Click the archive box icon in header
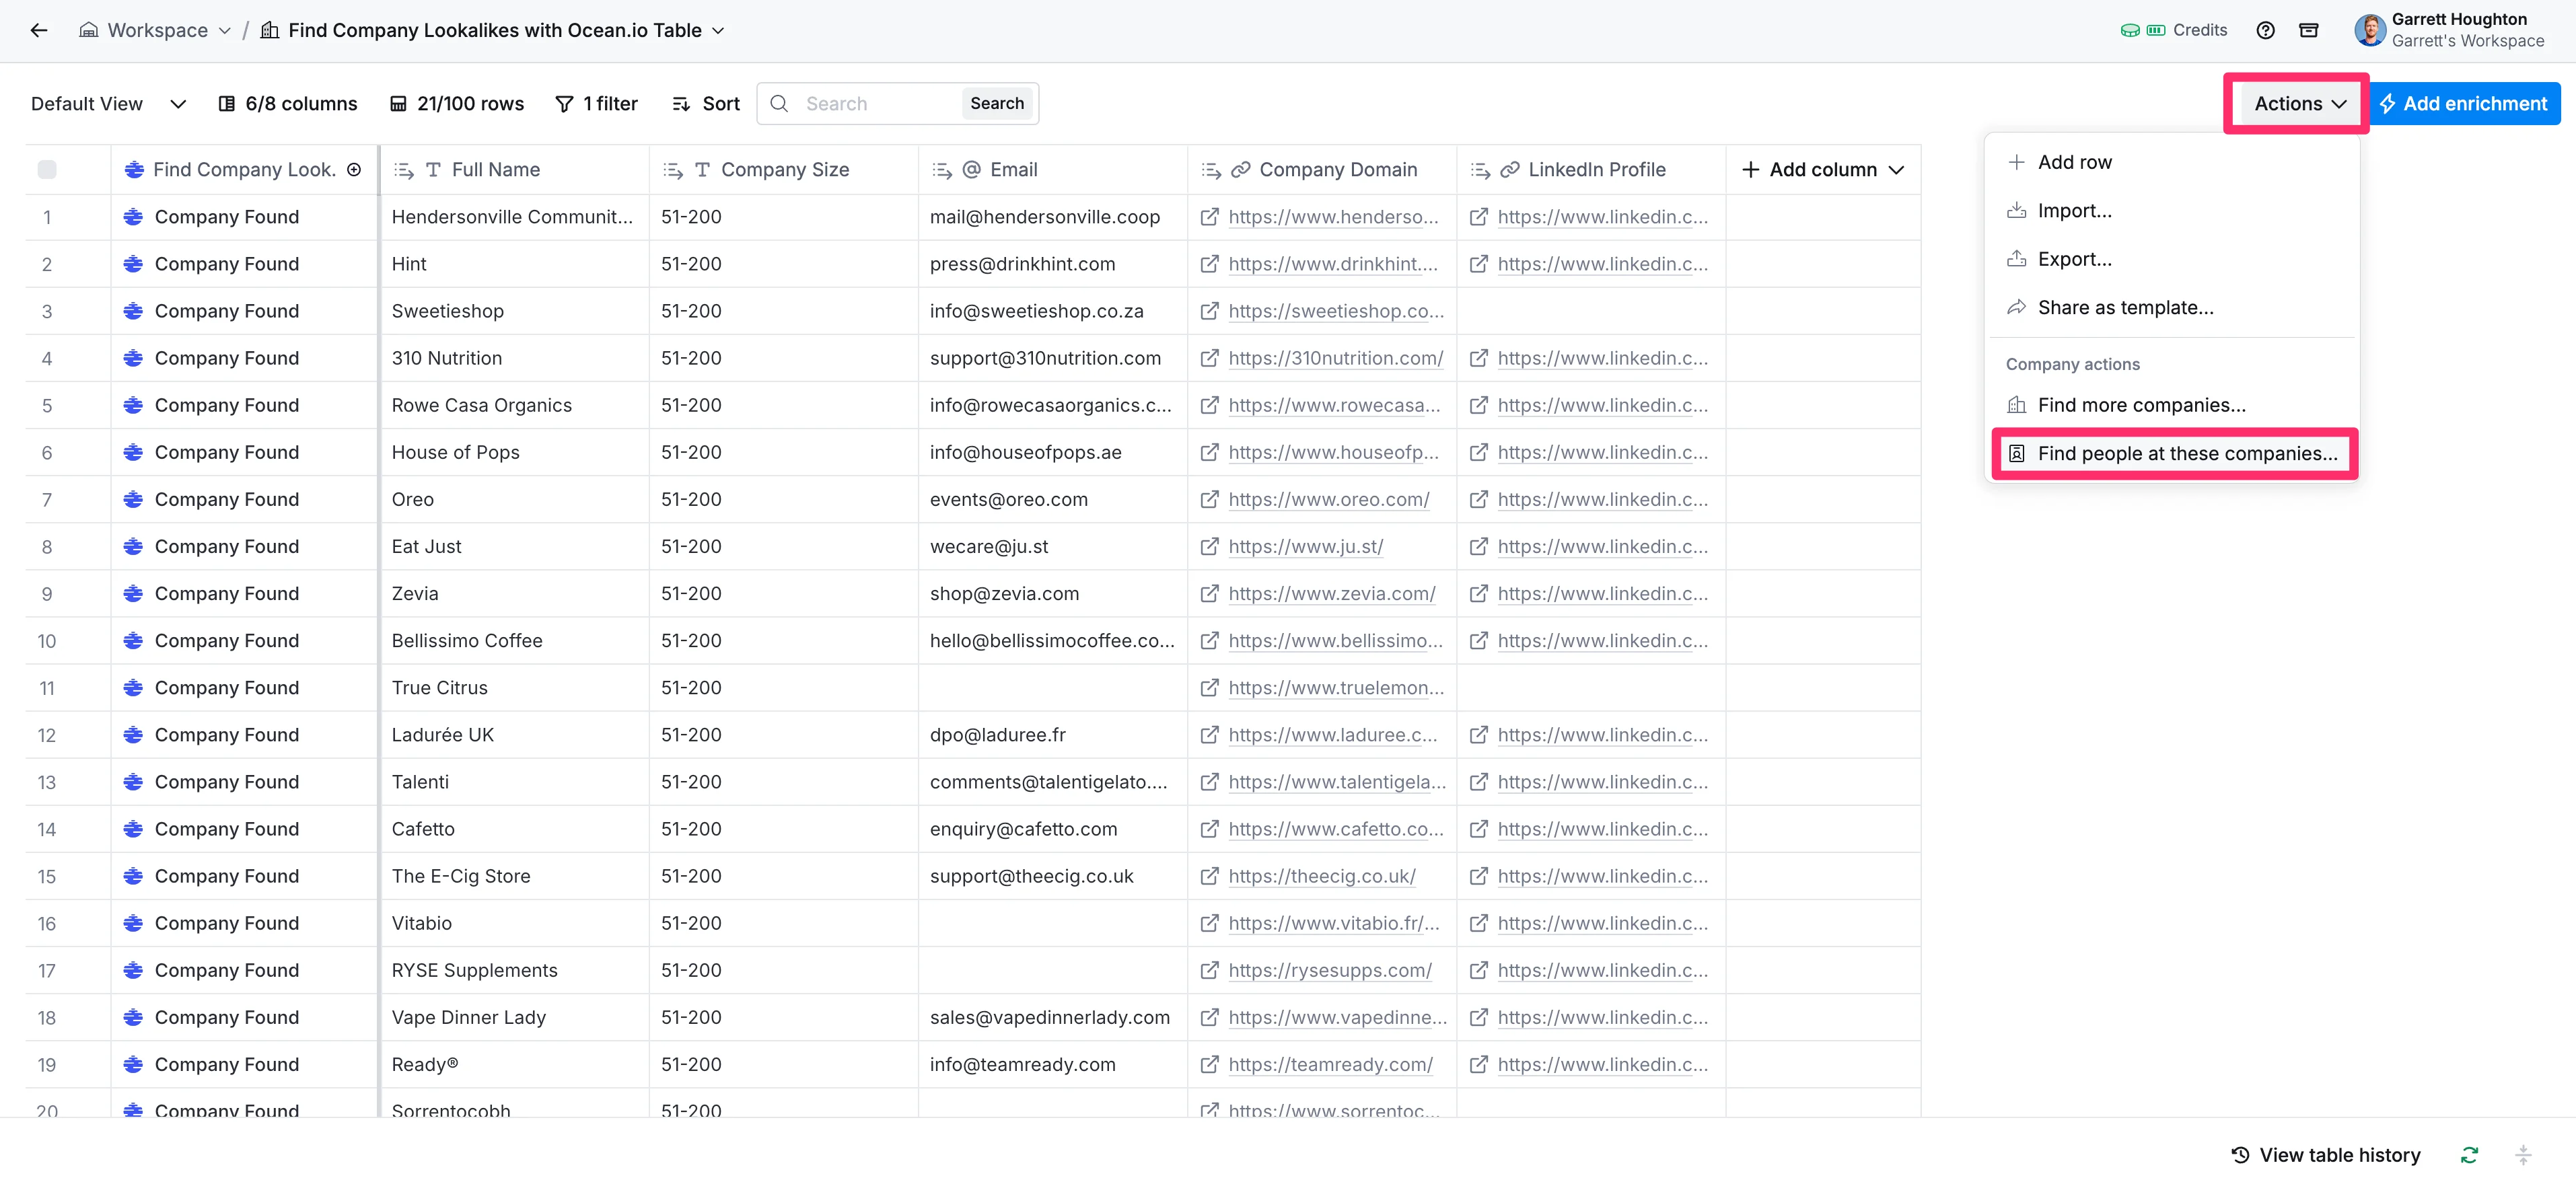2576x1184 pixels. [2309, 30]
